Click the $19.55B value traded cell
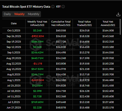The image size is (122, 111). (x=84, y=64)
